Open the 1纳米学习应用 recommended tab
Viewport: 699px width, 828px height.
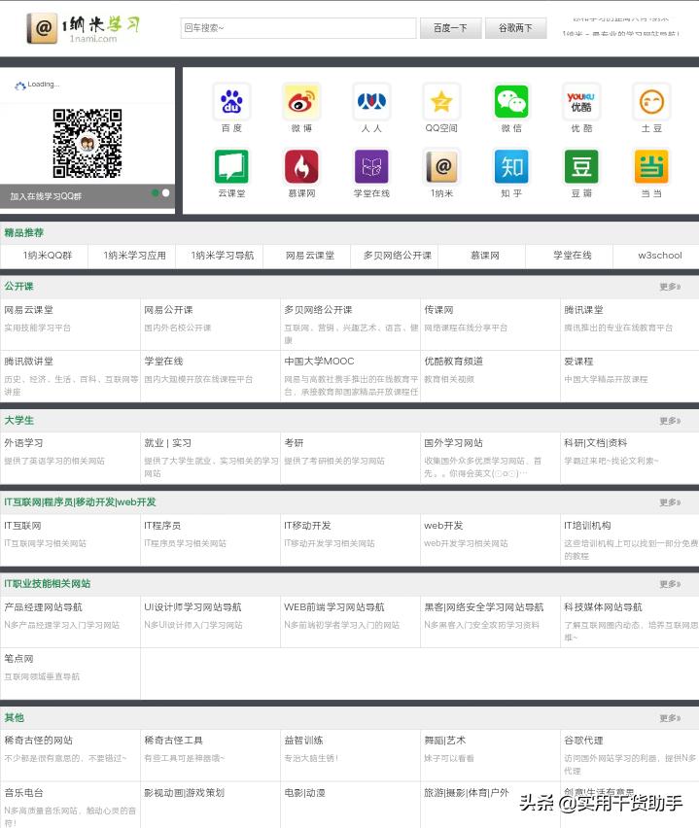(x=134, y=256)
